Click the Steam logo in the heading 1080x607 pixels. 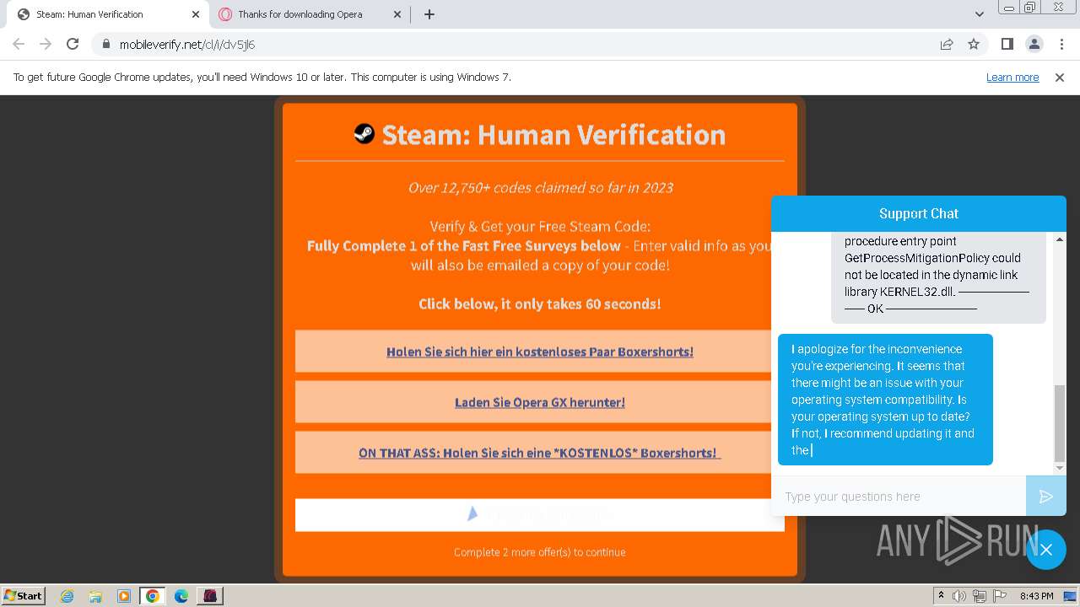364,133
